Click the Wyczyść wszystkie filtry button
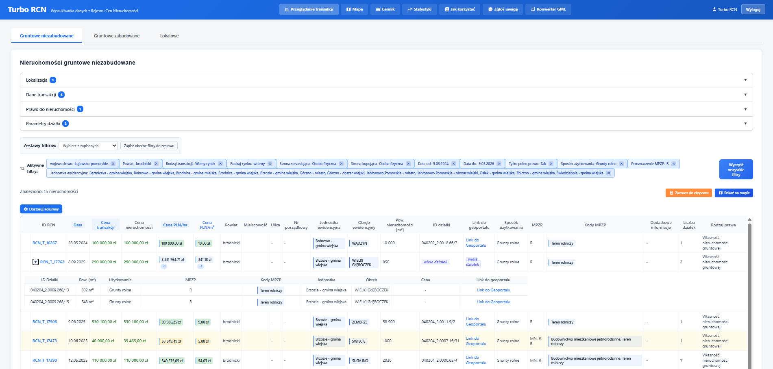Screen dimensions: 773x369 736,169
